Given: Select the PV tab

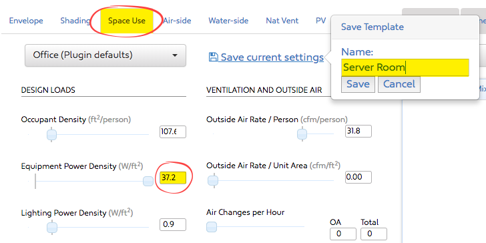Looking at the screenshot, I should point(321,21).
